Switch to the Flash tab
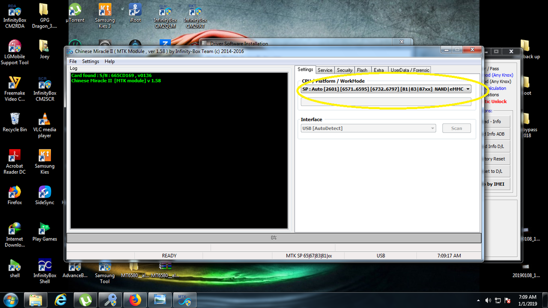 362,70
